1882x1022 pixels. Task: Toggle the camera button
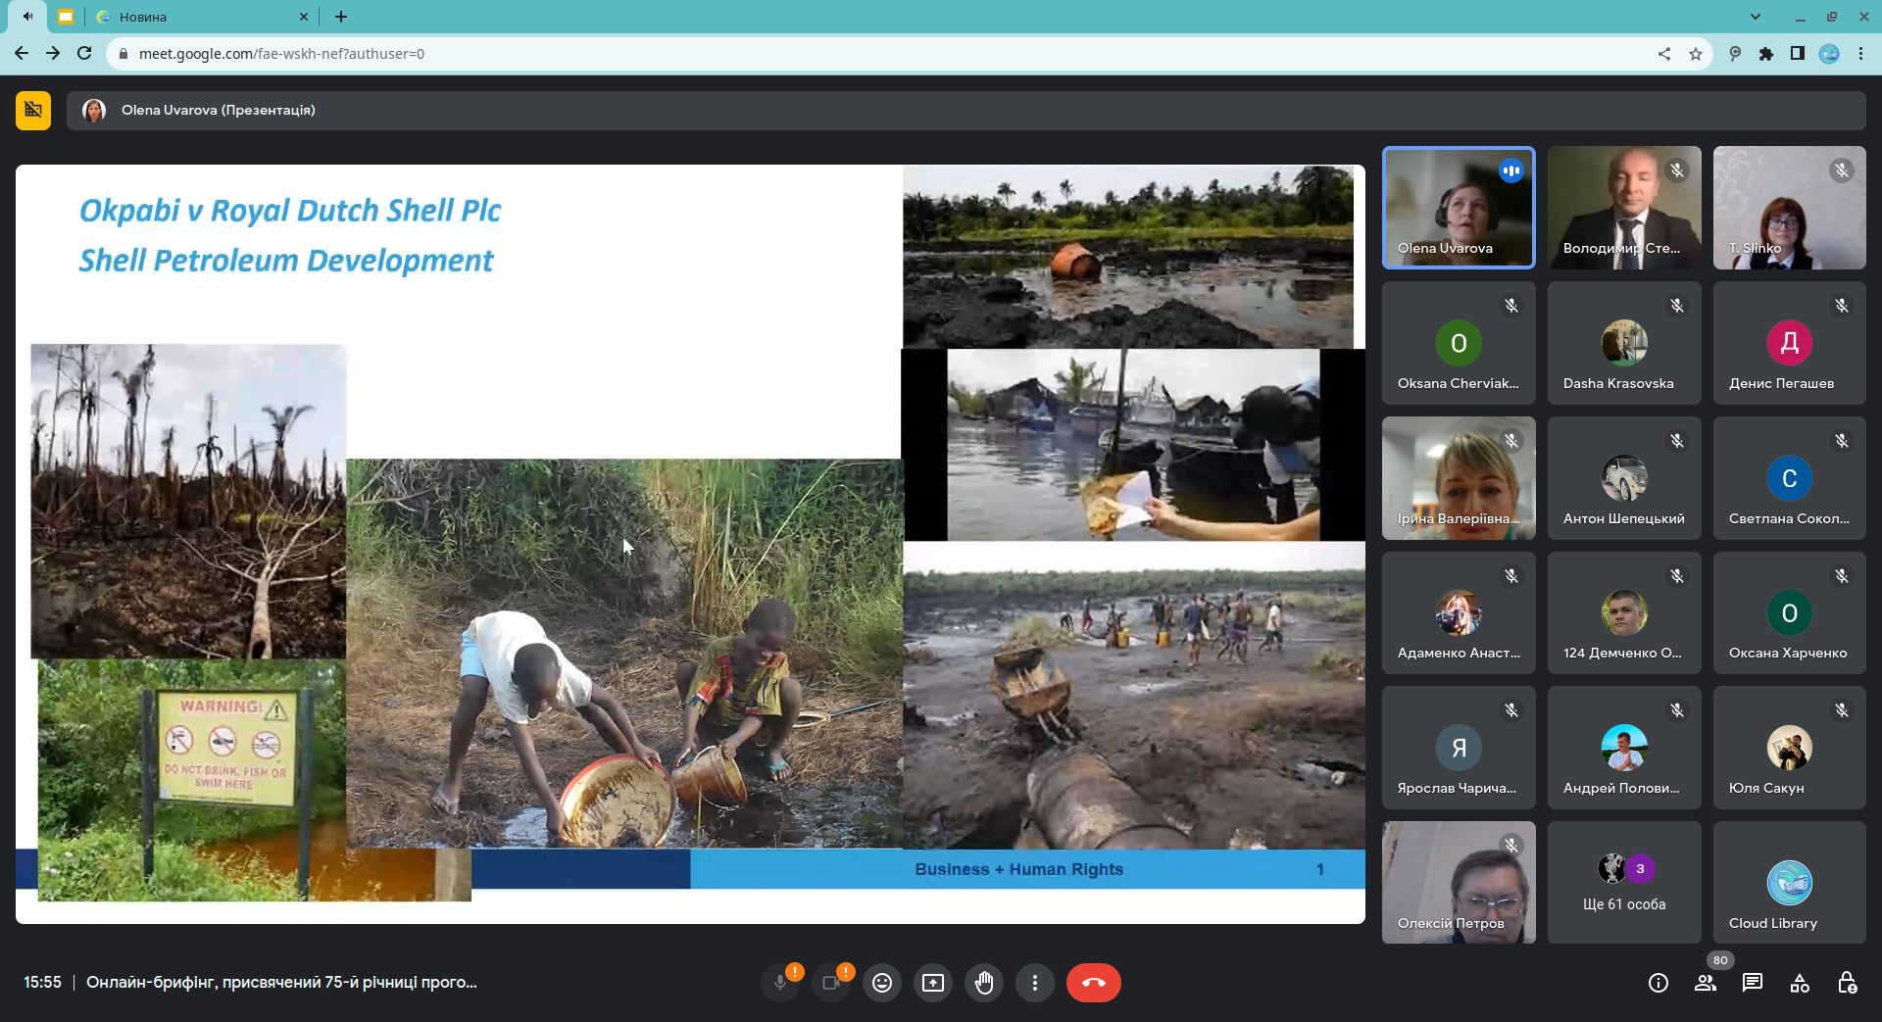(x=831, y=983)
